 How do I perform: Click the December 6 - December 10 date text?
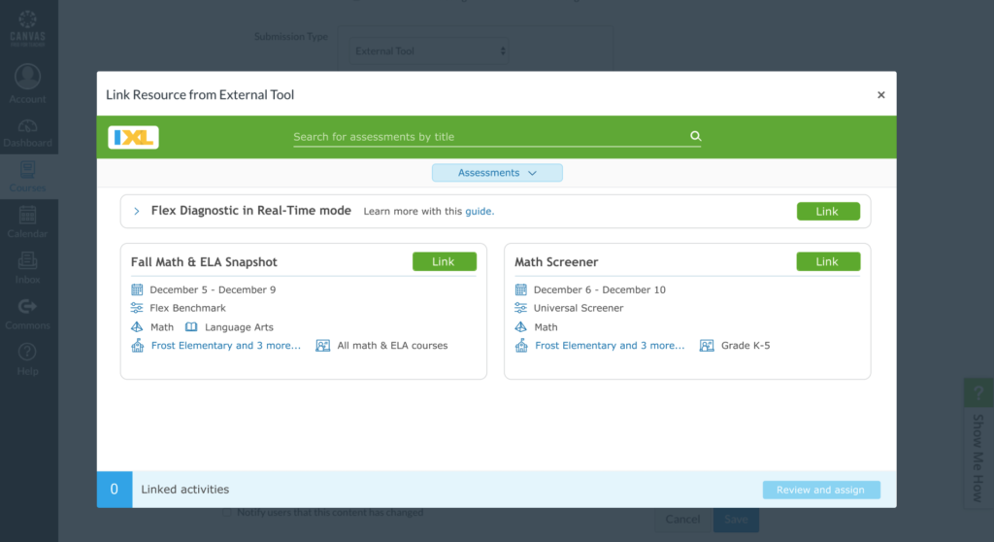[x=600, y=290]
